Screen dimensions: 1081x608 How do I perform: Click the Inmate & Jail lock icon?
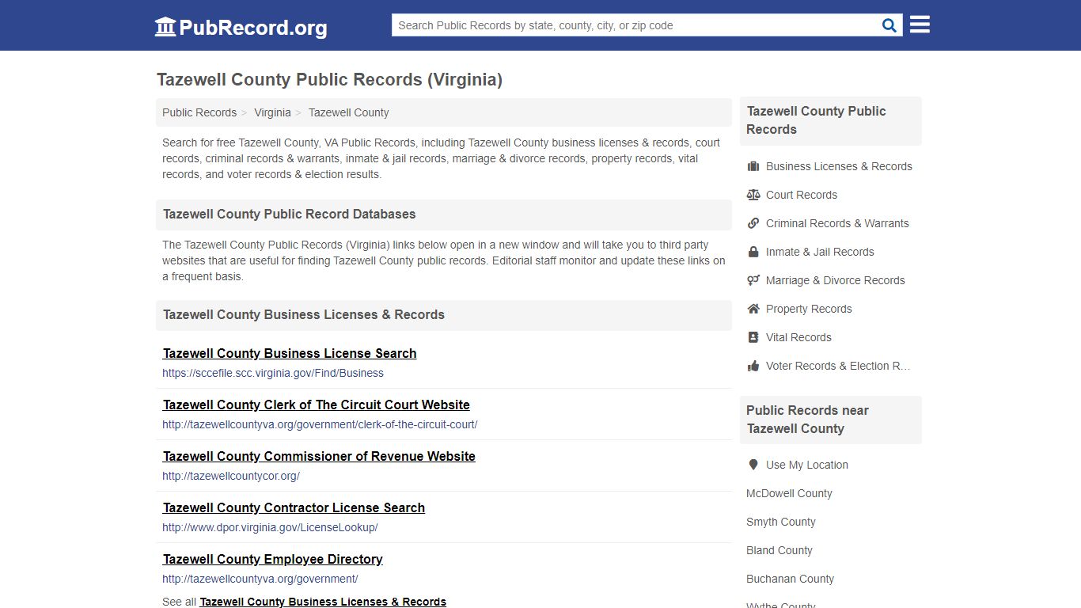coord(753,252)
